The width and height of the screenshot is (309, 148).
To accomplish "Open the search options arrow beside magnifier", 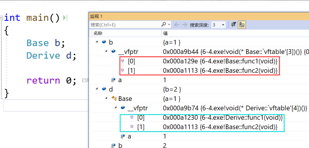I will [169, 25].
